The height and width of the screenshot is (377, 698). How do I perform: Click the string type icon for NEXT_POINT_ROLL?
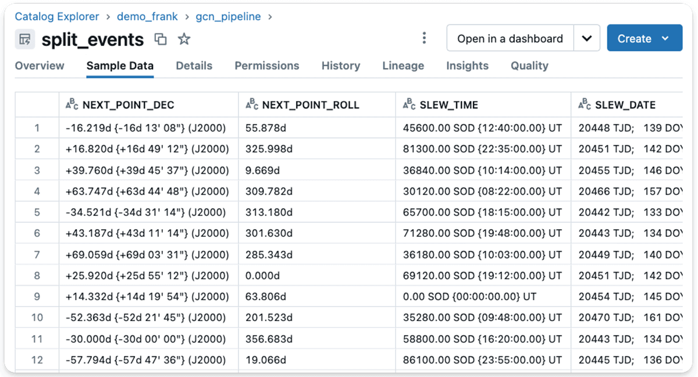(252, 105)
